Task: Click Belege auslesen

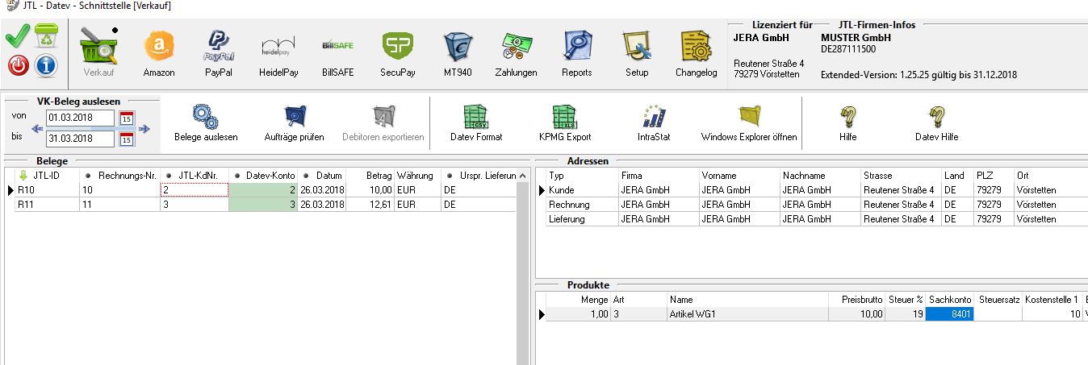Action: [206, 123]
